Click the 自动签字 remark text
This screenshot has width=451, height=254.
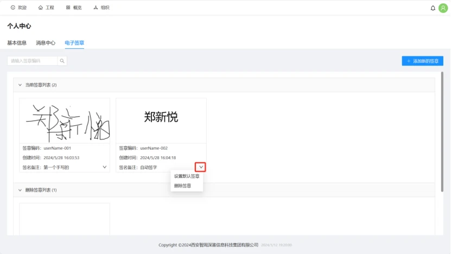tap(149, 167)
